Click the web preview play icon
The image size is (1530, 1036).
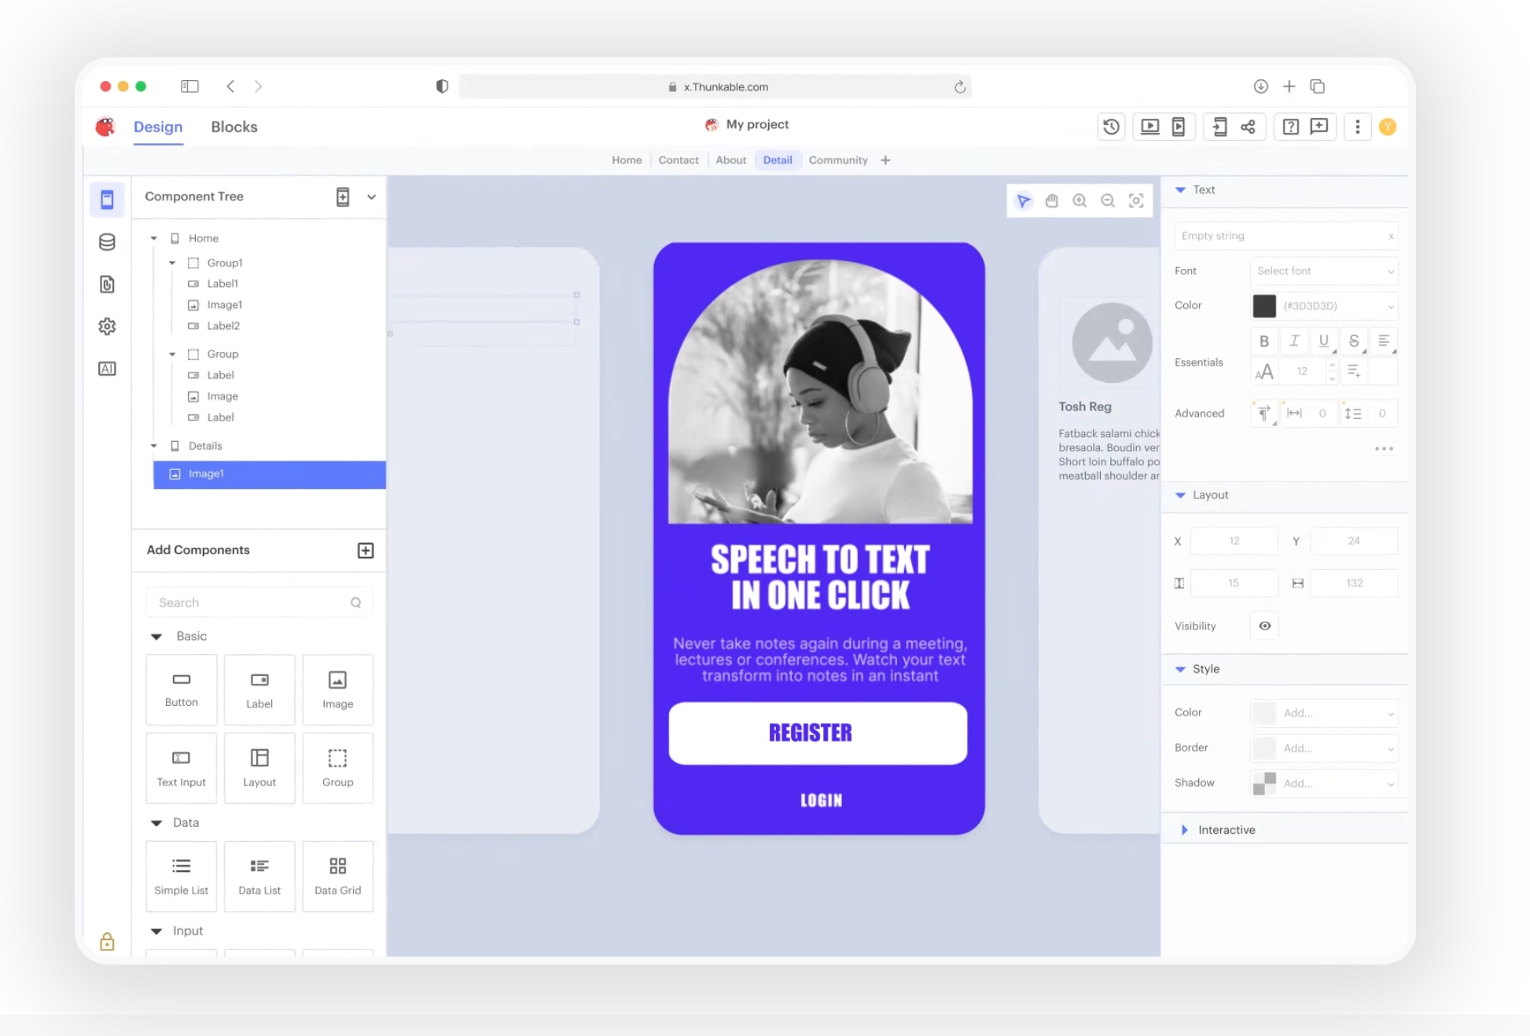pyautogui.click(x=1149, y=127)
